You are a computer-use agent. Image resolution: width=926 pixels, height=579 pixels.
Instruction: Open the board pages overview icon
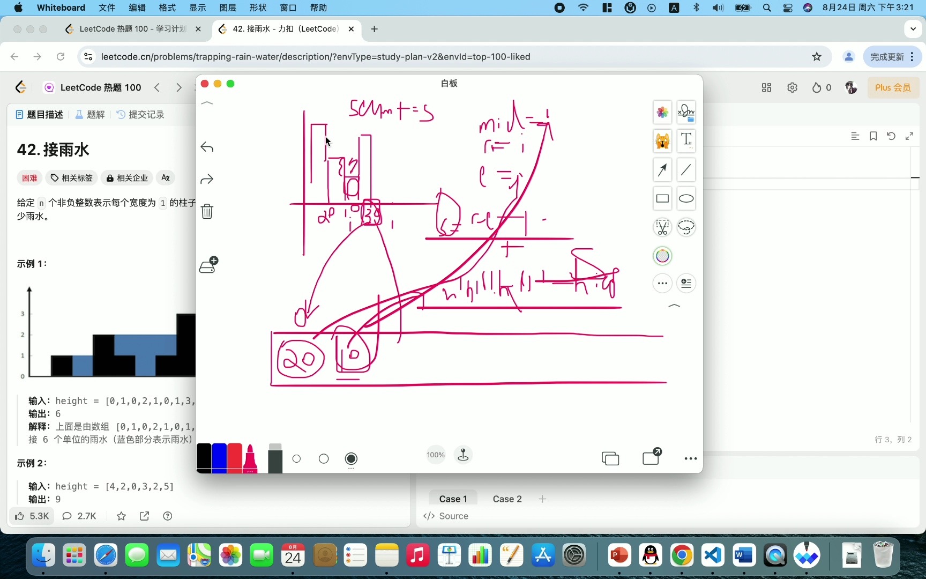(x=610, y=458)
